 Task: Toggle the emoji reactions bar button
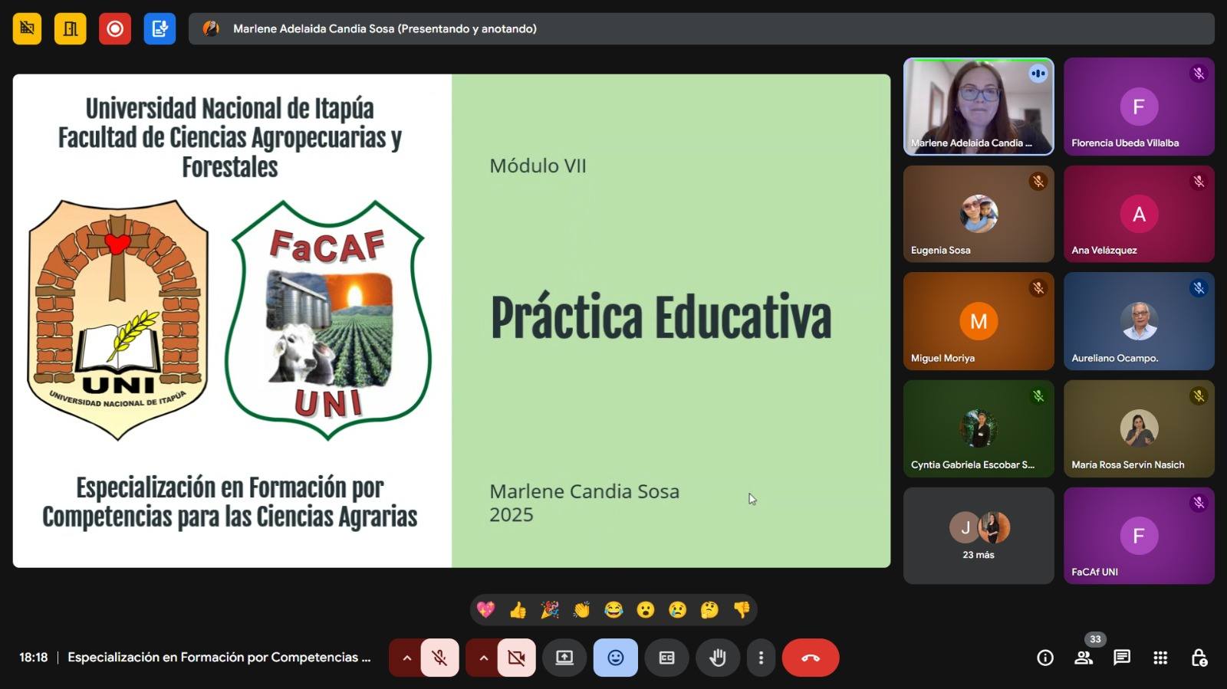[x=615, y=658]
